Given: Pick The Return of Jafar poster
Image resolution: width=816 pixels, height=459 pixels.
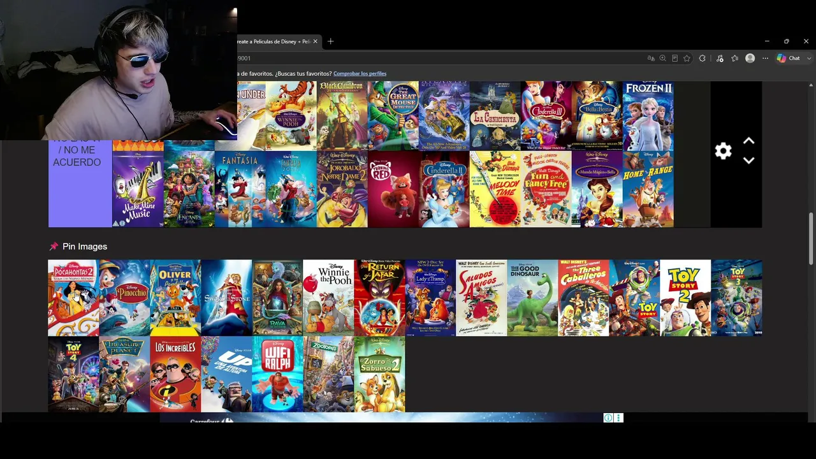Looking at the screenshot, I should click(379, 298).
